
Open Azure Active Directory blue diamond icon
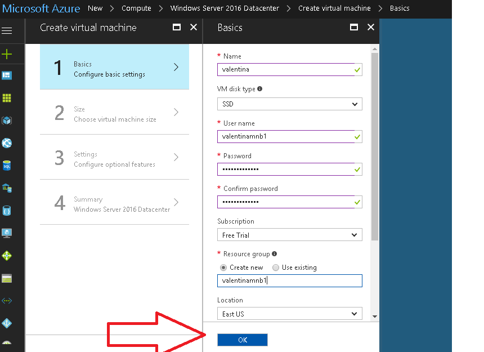pyautogui.click(x=7, y=323)
